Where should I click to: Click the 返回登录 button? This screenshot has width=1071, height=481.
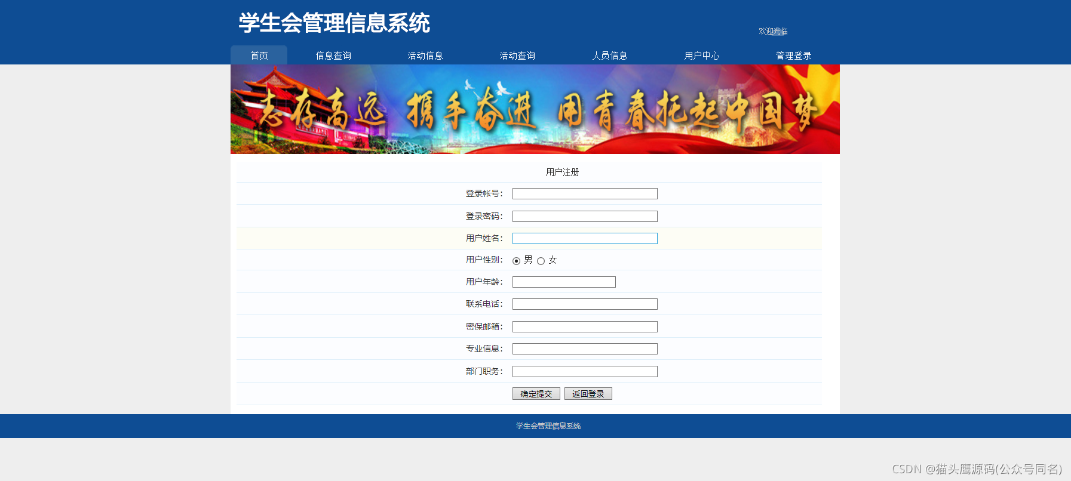click(x=588, y=394)
